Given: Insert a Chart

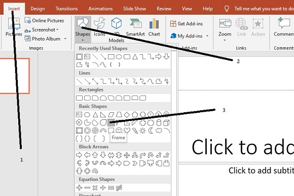Looking at the screenshot, I should 154,27.
